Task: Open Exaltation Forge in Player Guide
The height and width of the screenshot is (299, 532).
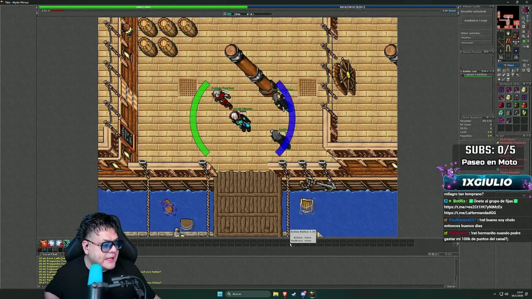Action: point(475,20)
